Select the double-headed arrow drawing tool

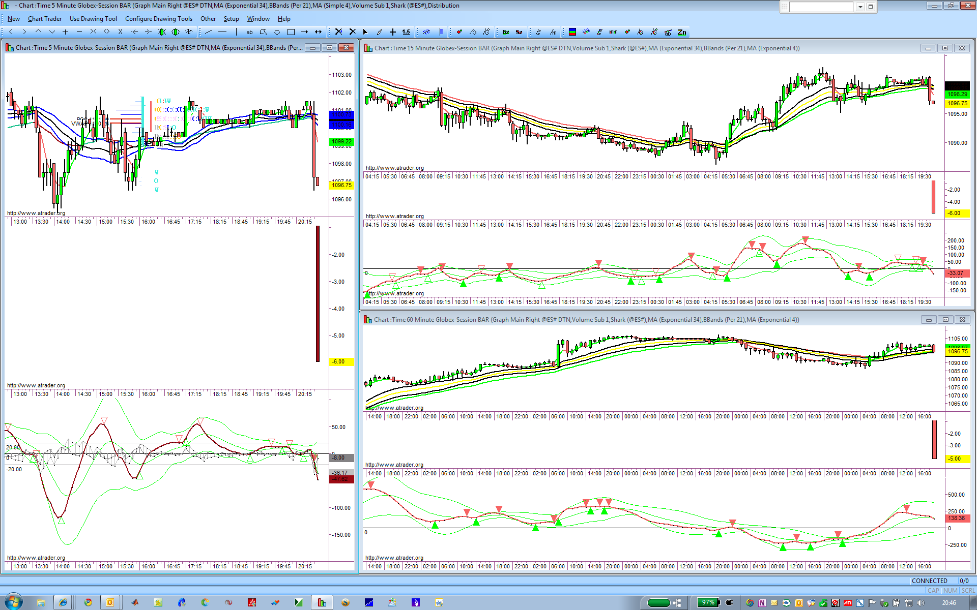click(x=318, y=32)
